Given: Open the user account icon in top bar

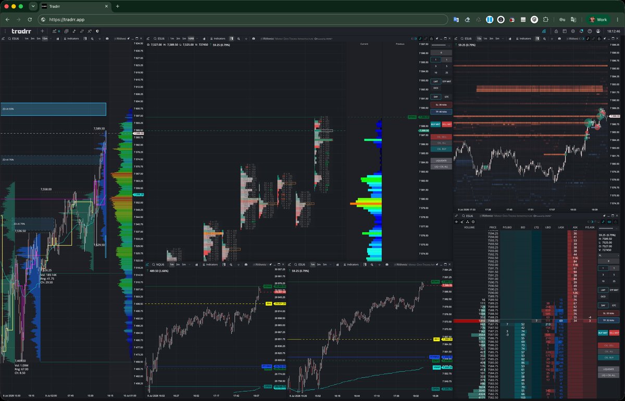Looking at the screenshot, I should tap(598, 31).
